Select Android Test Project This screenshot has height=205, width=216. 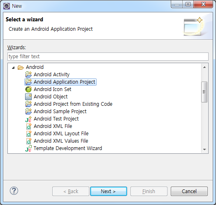coord(56,119)
